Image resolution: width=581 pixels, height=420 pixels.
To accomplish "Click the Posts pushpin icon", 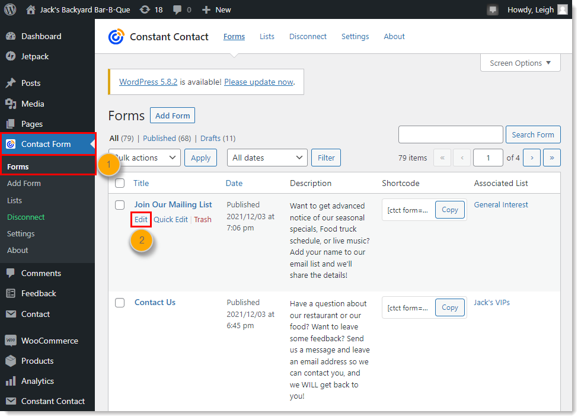I will (11, 83).
